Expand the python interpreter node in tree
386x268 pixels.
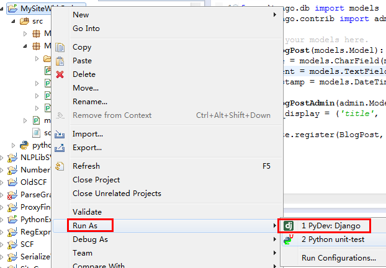[x=14, y=145]
